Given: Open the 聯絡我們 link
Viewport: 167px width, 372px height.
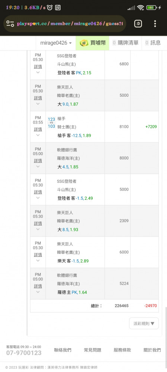Looking at the screenshot, I should pos(62,350).
